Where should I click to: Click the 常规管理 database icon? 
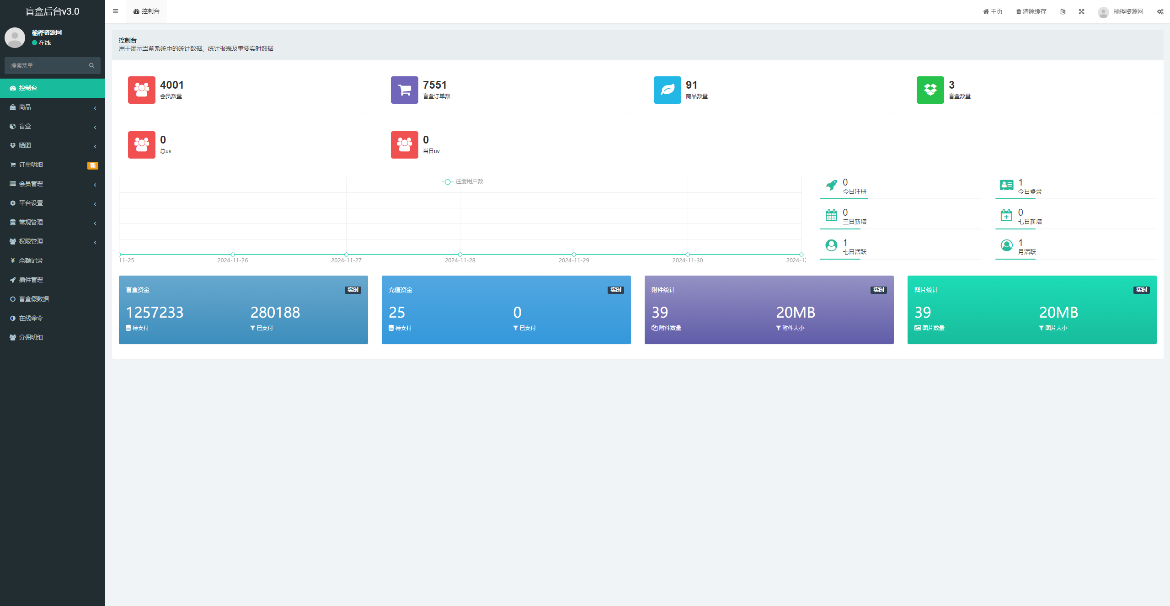click(13, 222)
